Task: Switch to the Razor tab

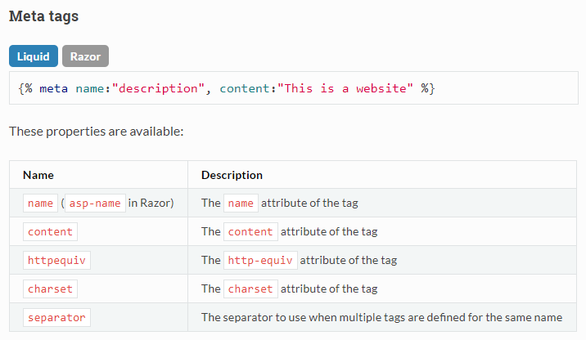Action: [x=86, y=56]
